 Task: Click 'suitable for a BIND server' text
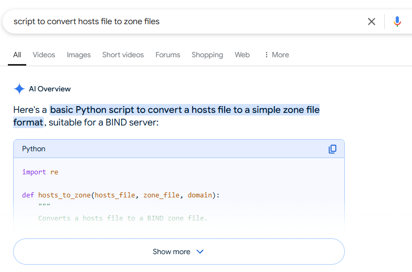(x=103, y=122)
